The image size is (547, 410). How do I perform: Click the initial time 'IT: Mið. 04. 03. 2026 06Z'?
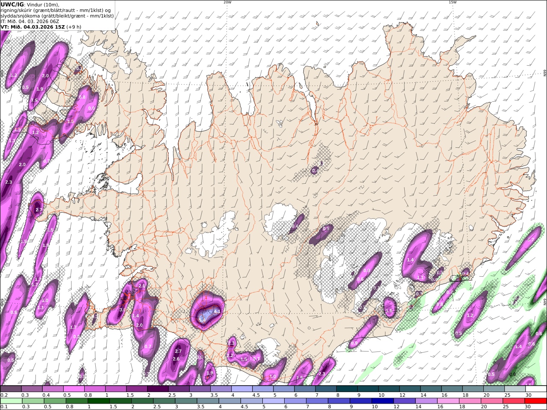point(29,21)
